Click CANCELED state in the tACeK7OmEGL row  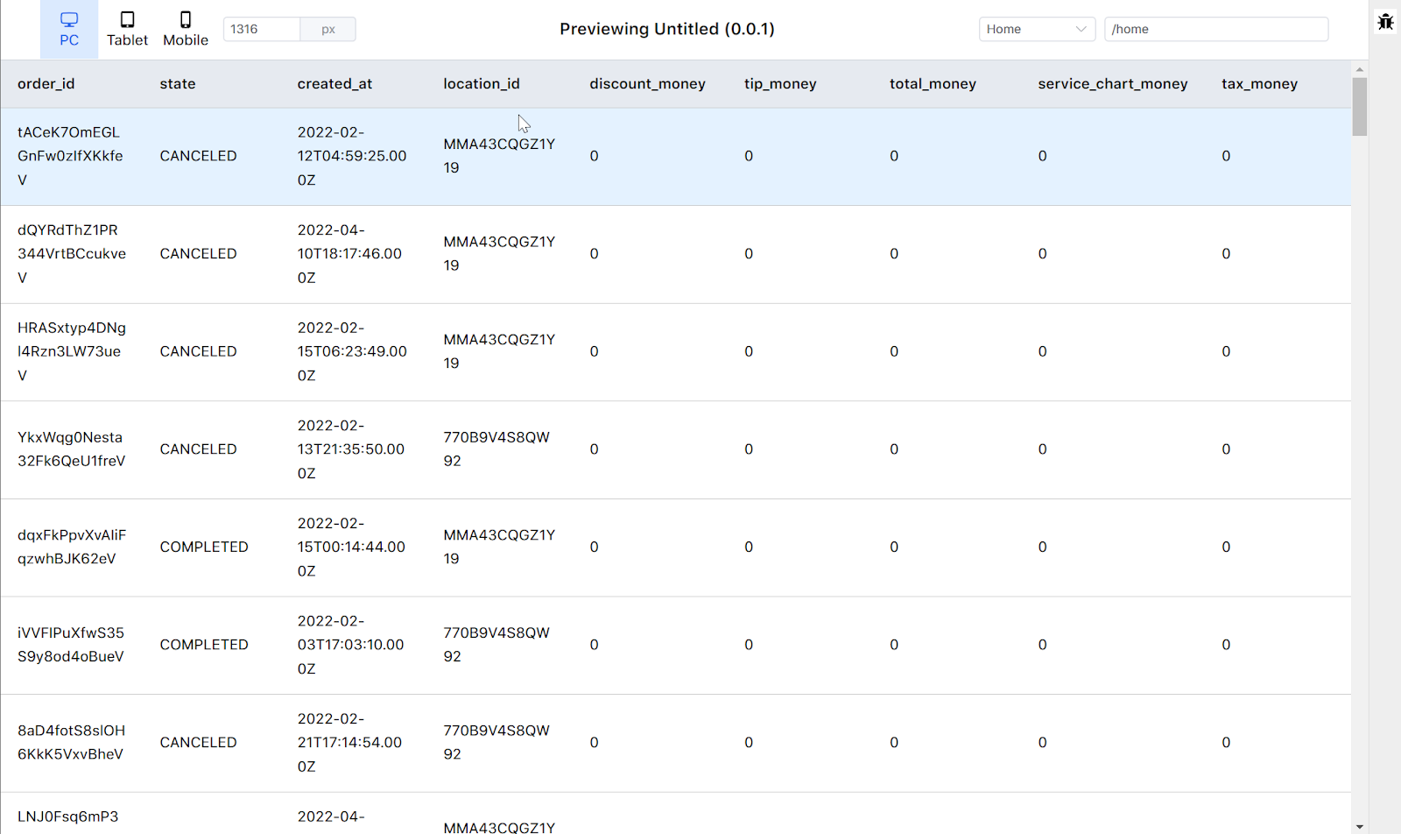tap(198, 156)
